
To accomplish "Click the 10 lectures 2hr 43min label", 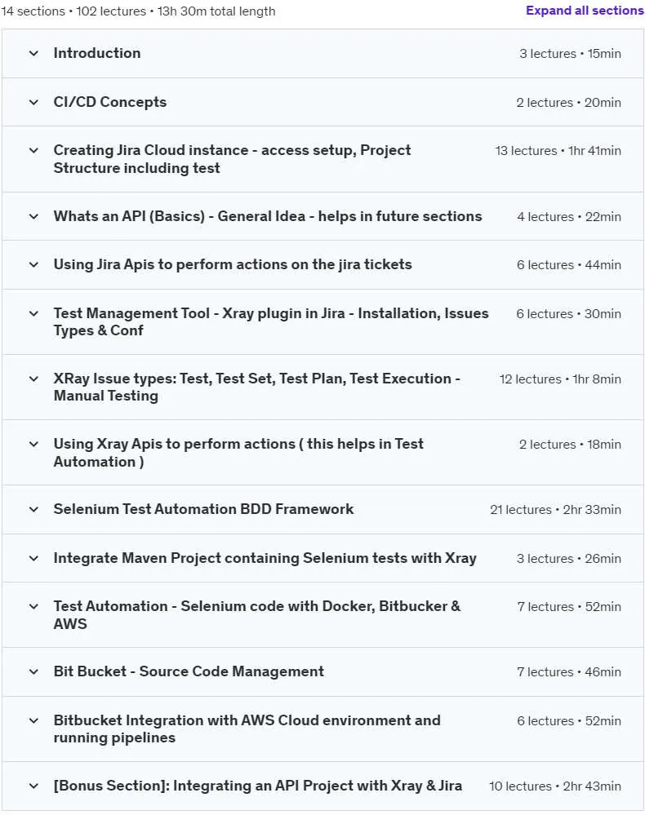I will [x=554, y=786].
